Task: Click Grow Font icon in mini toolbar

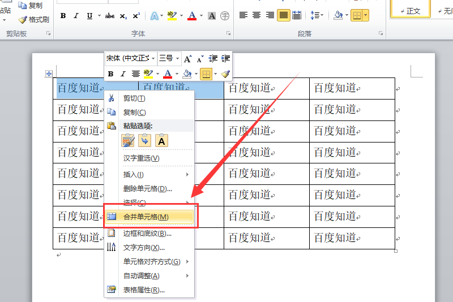Action: tap(188, 58)
